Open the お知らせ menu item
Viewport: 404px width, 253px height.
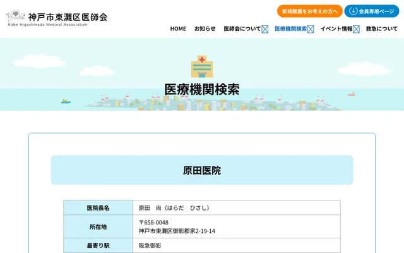205,29
